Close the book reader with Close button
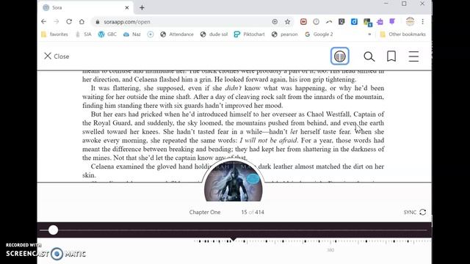 click(57, 56)
